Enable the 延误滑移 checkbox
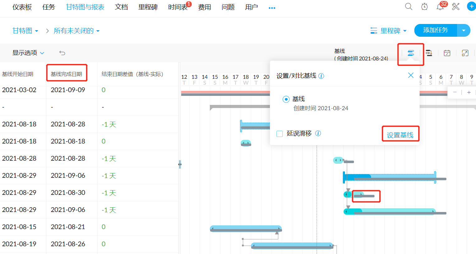476x254 pixels. [279, 133]
